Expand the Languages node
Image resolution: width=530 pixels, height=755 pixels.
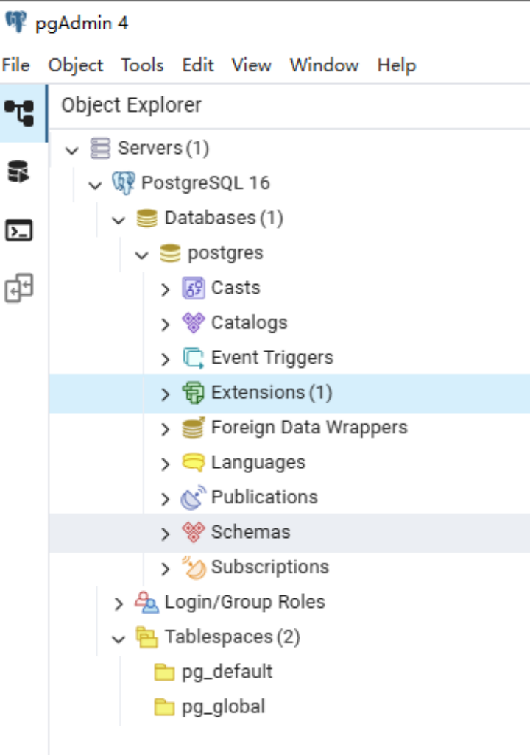(166, 464)
